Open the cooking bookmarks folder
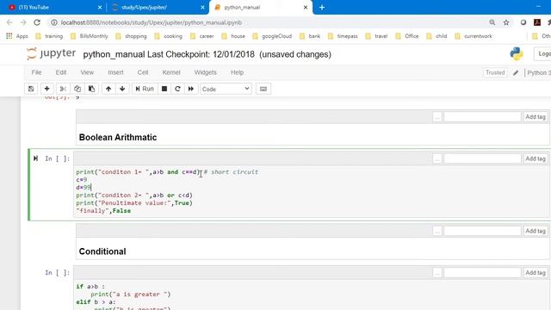Viewport: 551px width, 310px height. pos(169,36)
